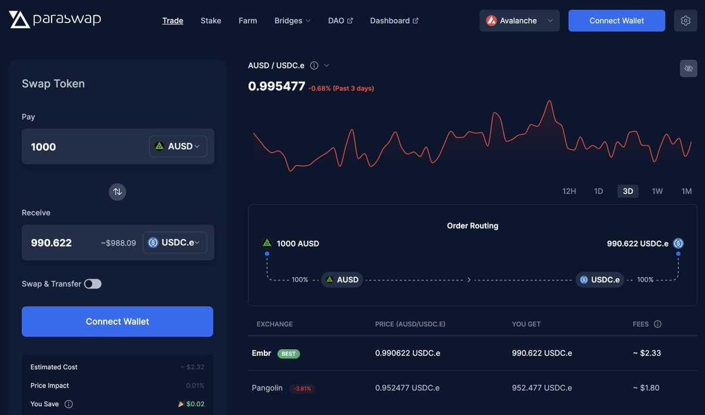The height and width of the screenshot is (415, 705).
Task: Click the 0.995477 price value
Action: [277, 87]
